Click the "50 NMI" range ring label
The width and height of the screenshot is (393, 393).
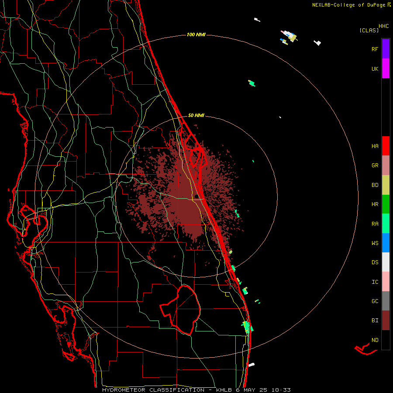[196, 116]
